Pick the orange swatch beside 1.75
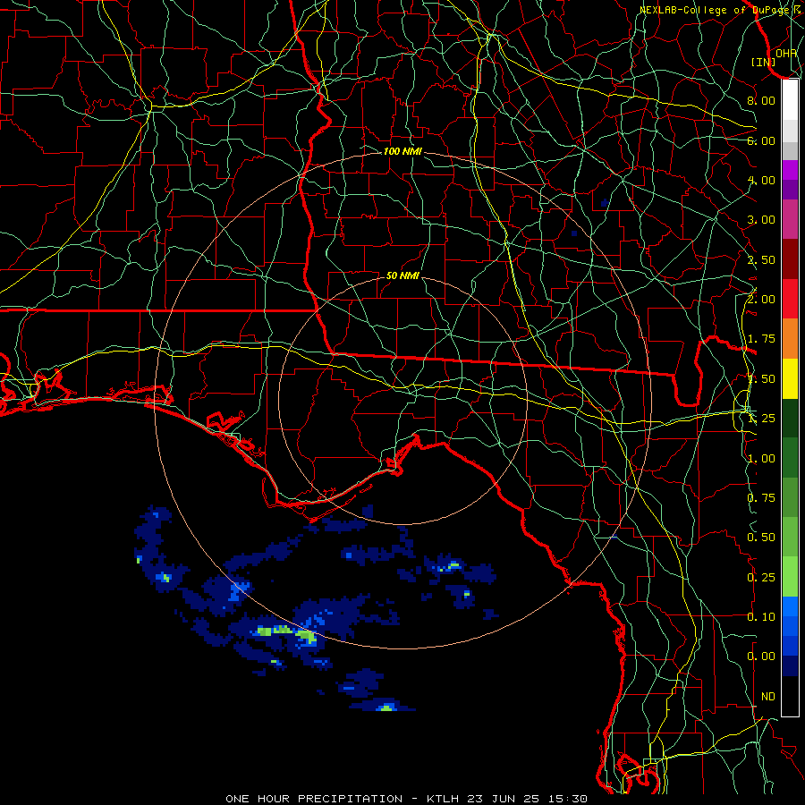 tap(790, 339)
